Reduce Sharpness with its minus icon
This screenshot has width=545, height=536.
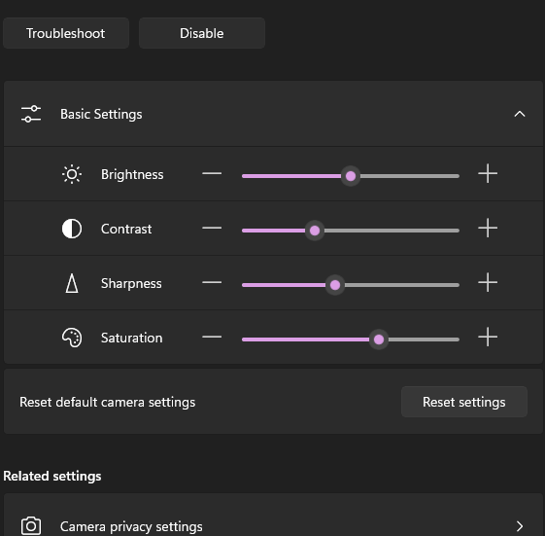(212, 282)
